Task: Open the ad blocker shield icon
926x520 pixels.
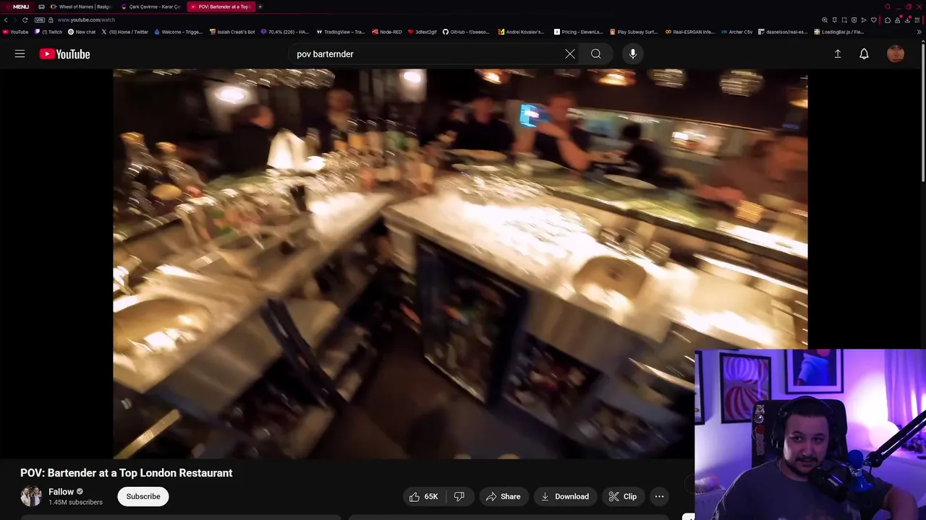Action: [854, 20]
